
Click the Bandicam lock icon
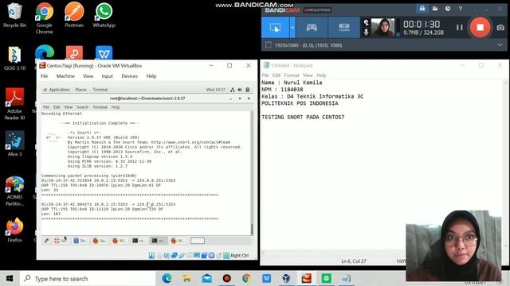[422, 9]
